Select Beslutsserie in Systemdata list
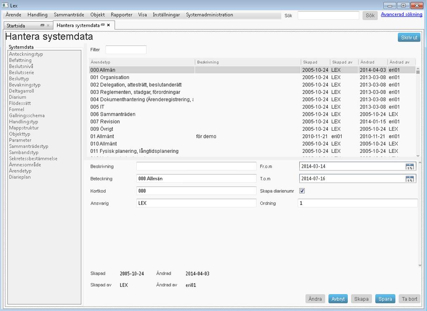 tap(22, 72)
